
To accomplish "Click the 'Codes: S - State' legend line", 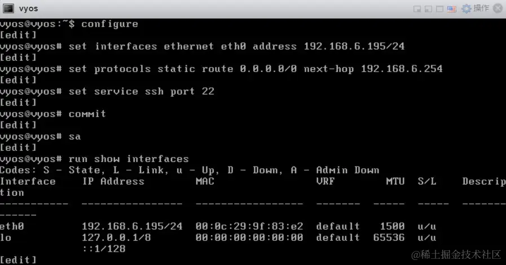I will coord(190,170).
